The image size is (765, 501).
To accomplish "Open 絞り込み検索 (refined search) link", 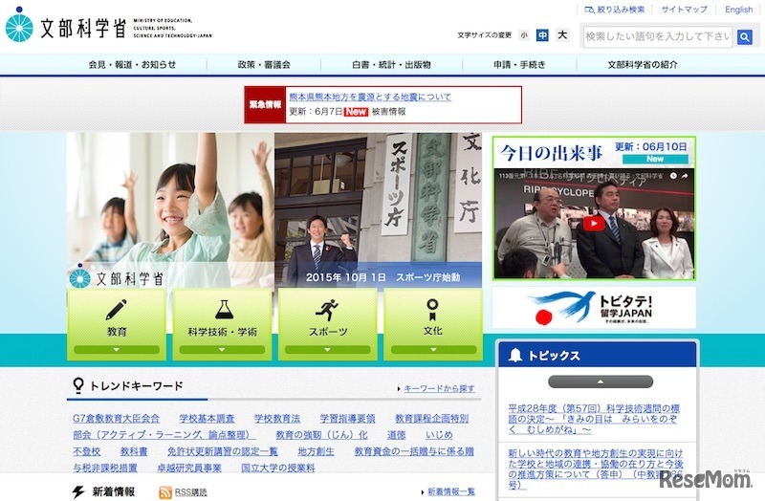I will pos(615,10).
